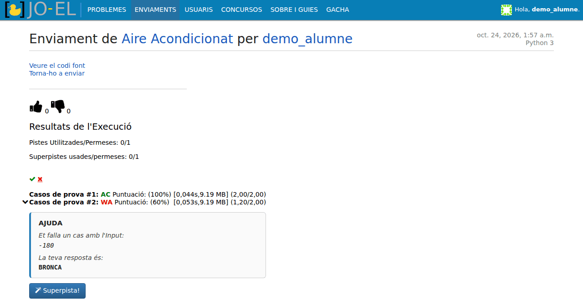Go to the ENVIAMENTS tab
The height and width of the screenshot is (305, 583).
[155, 10]
